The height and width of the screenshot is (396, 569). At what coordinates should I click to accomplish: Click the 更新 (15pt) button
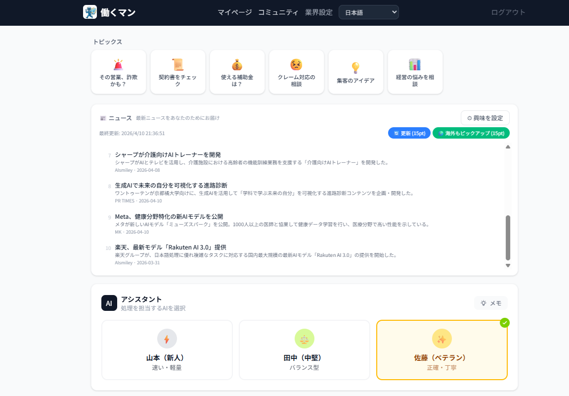[x=409, y=133]
